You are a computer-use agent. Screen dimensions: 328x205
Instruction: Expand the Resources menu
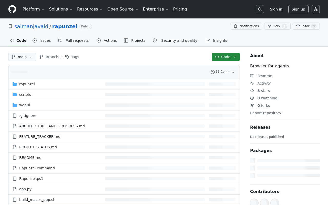90,9
